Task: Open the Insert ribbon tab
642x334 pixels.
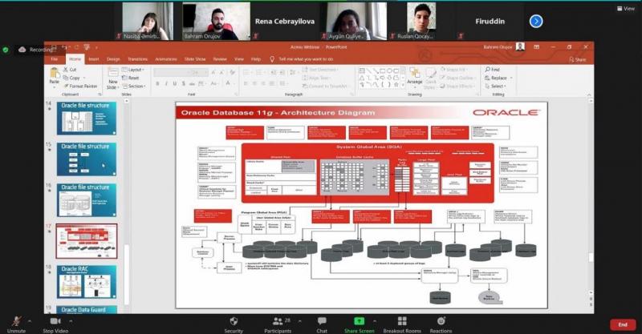Action: click(94, 59)
